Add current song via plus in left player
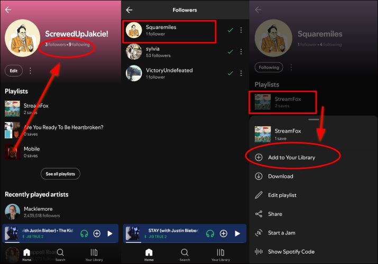This screenshot has height=264, width=378. click(x=97, y=233)
